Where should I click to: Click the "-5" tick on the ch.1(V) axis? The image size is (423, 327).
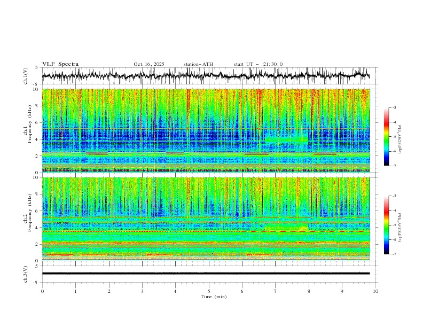click(x=36, y=84)
